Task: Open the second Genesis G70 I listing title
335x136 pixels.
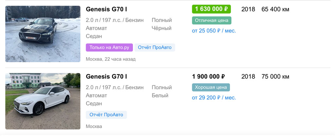Action: point(106,76)
